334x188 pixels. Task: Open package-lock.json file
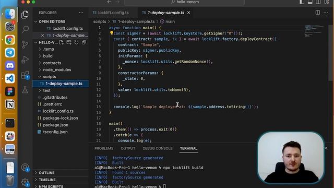click(61, 118)
